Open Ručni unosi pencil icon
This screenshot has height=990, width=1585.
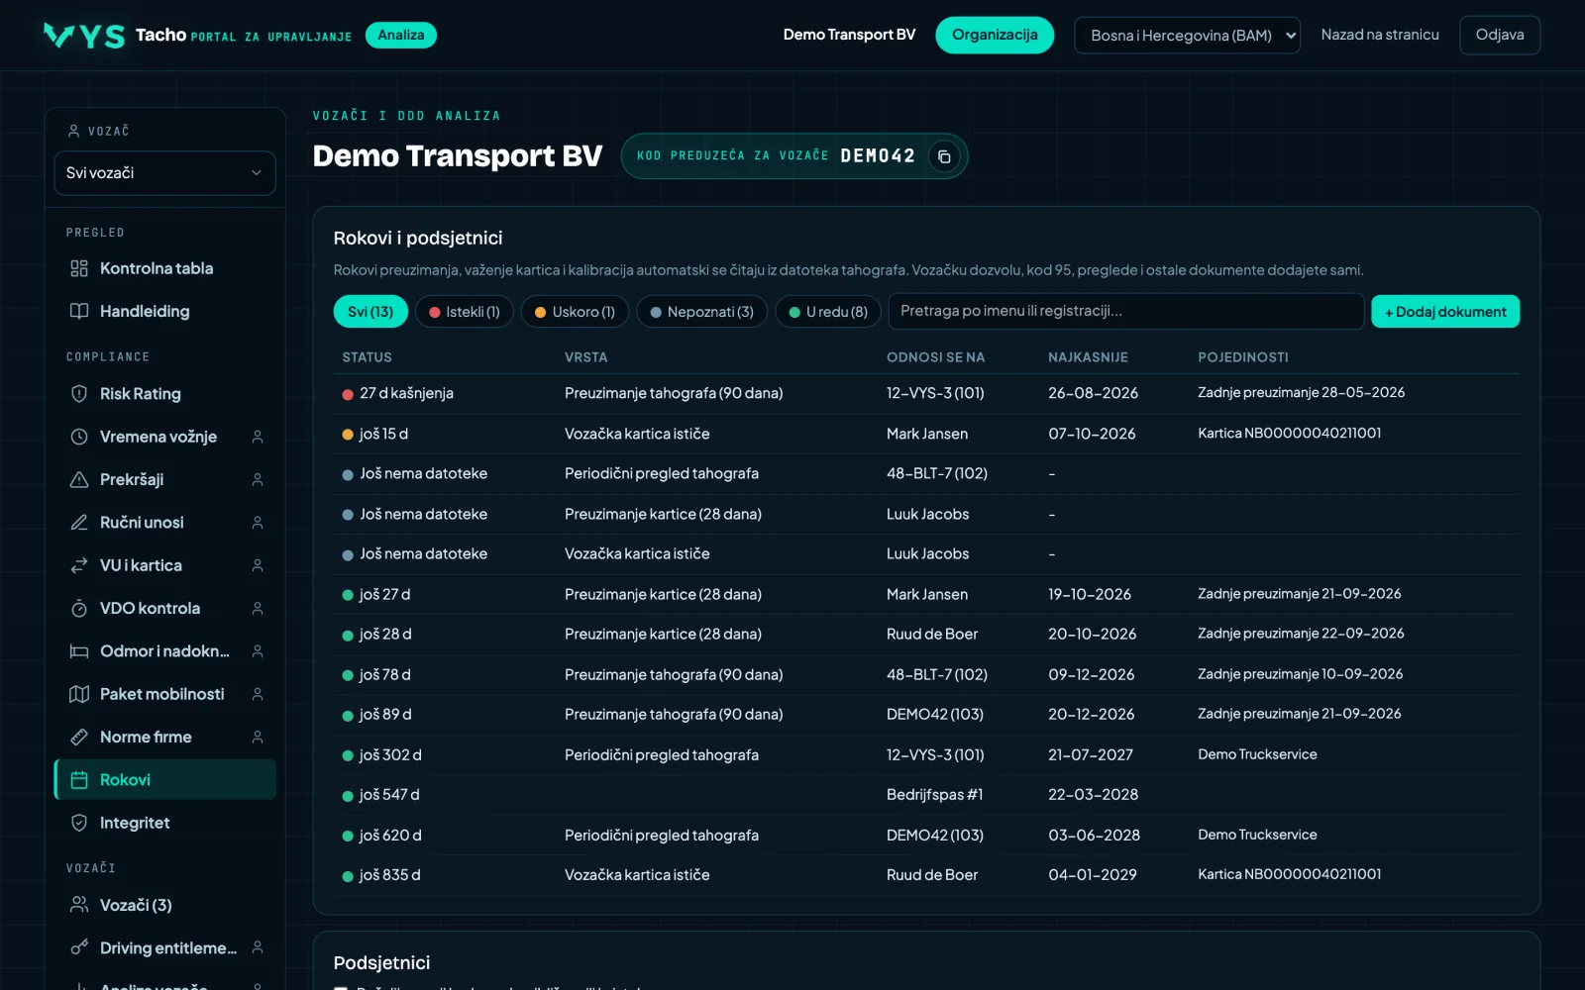[x=79, y=523]
